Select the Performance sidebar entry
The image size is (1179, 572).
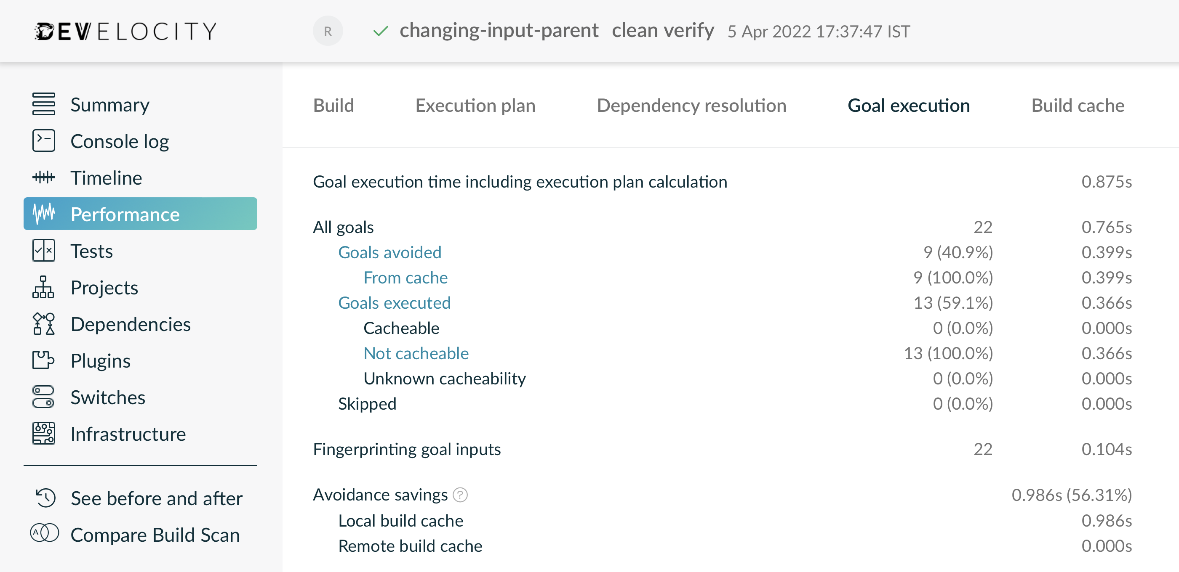pyautogui.click(x=125, y=214)
